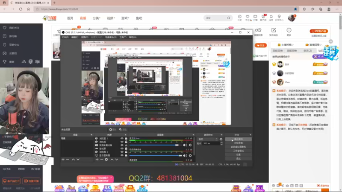Toggle visibility of video capture device source
This screenshot has width=342, height=192.
[122, 145]
